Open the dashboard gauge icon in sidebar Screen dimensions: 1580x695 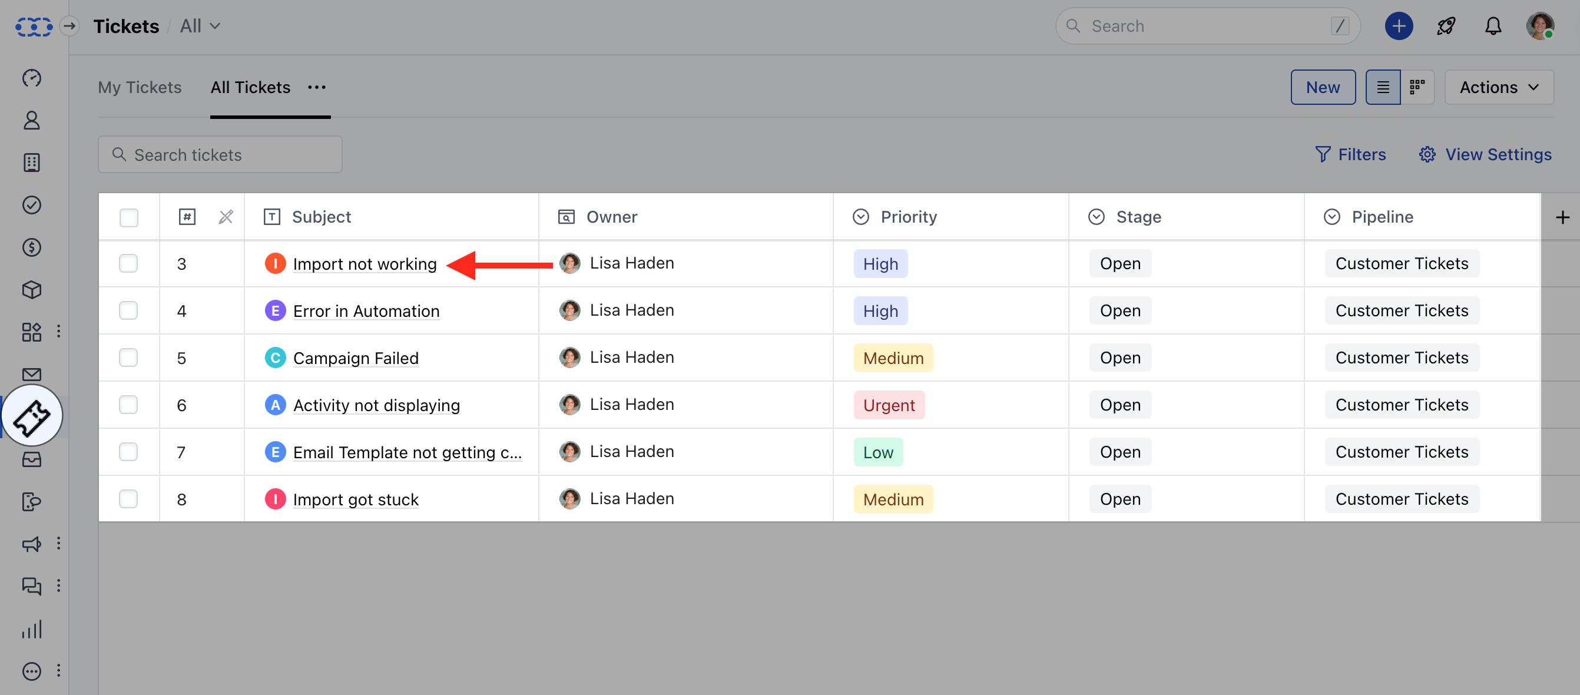click(32, 78)
